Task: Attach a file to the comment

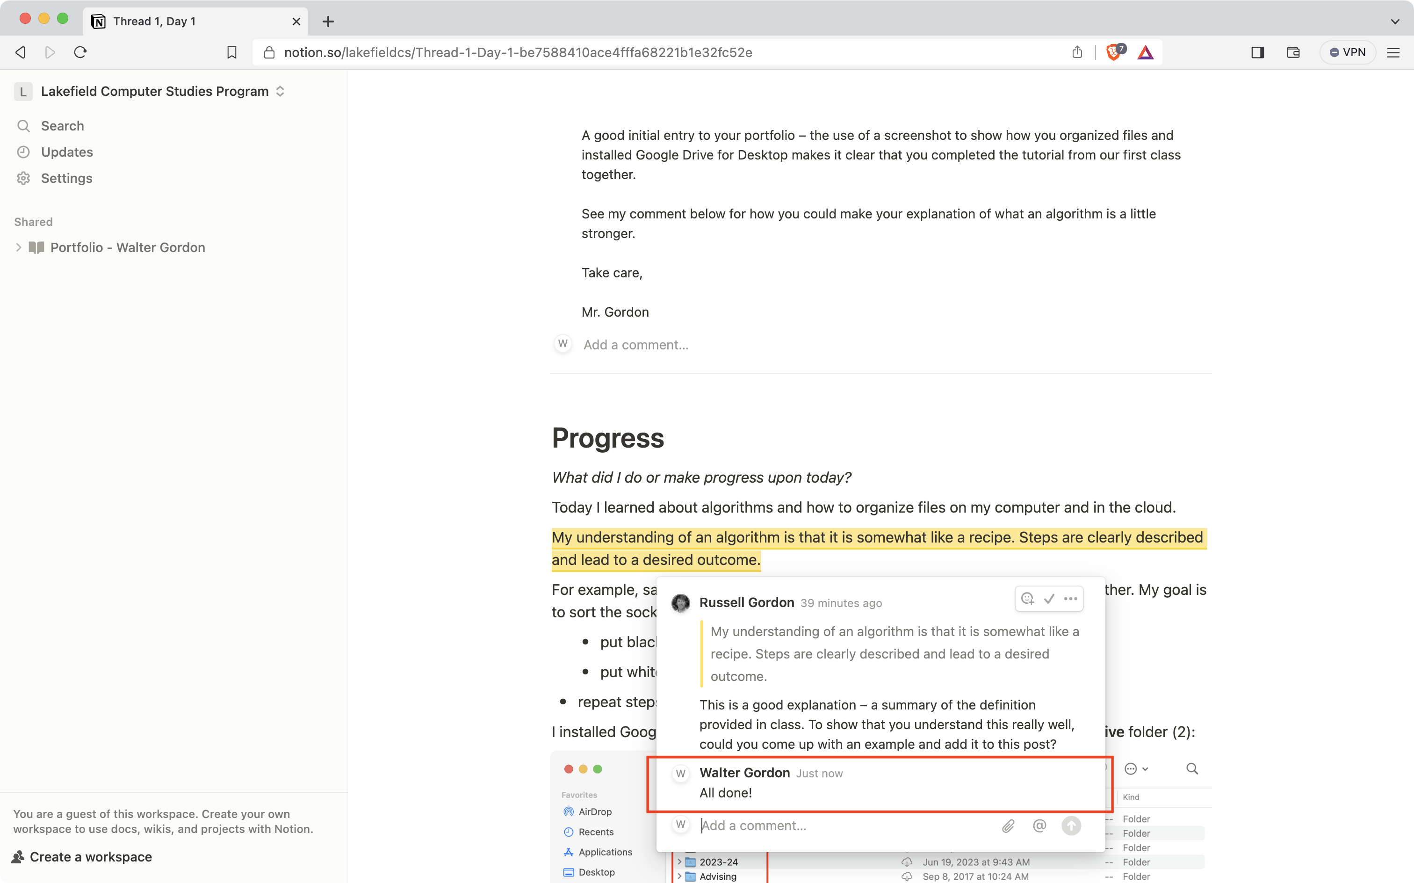Action: pyautogui.click(x=1008, y=826)
